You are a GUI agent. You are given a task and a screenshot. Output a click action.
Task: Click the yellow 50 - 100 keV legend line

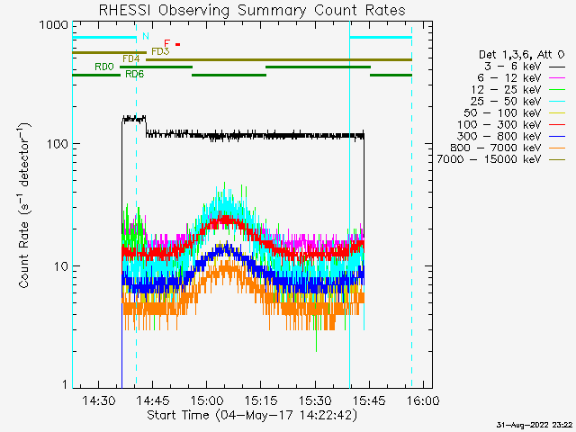pos(557,113)
